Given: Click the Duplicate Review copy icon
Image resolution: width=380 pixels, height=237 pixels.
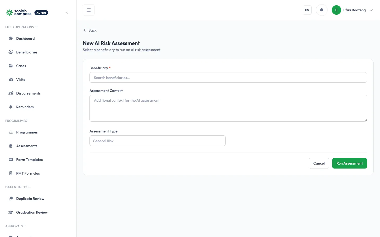Looking at the screenshot, I should point(11,199).
